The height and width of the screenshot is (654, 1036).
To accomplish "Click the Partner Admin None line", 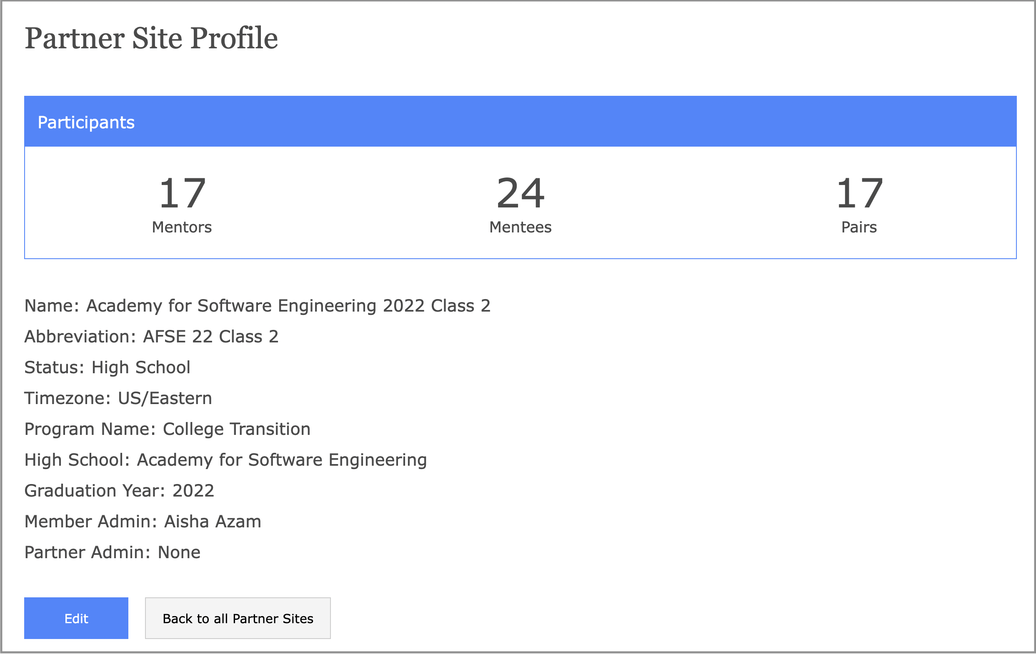I will pos(112,552).
